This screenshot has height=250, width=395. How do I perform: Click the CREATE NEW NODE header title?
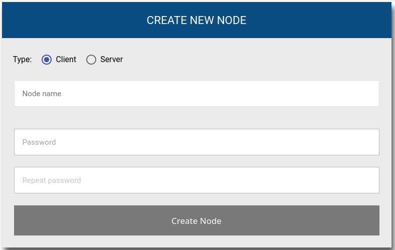pyautogui.click(x=196, y=21)
